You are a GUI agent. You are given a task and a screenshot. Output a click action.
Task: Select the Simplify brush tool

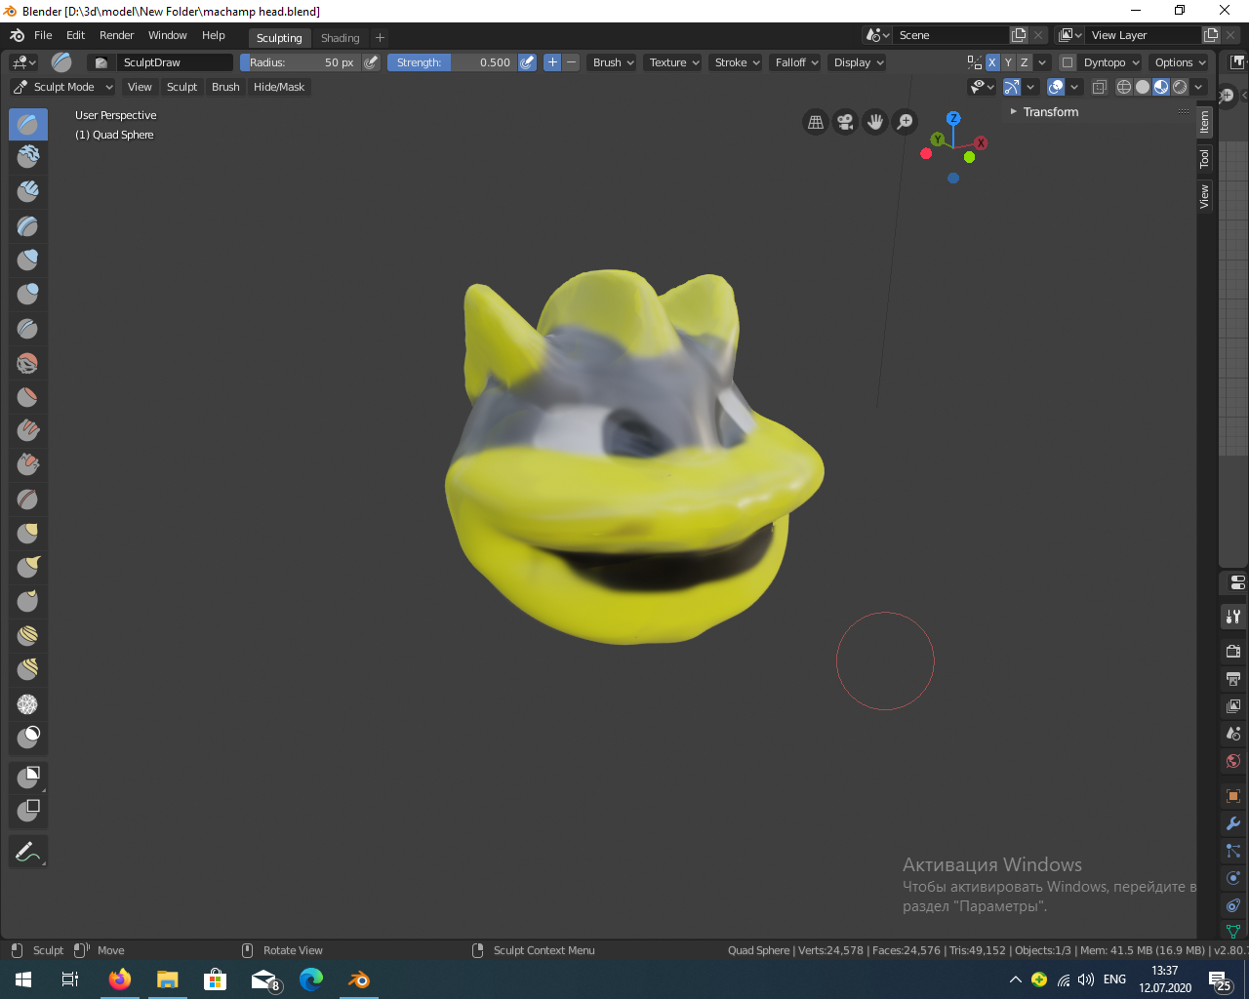[x=28, y=704]
